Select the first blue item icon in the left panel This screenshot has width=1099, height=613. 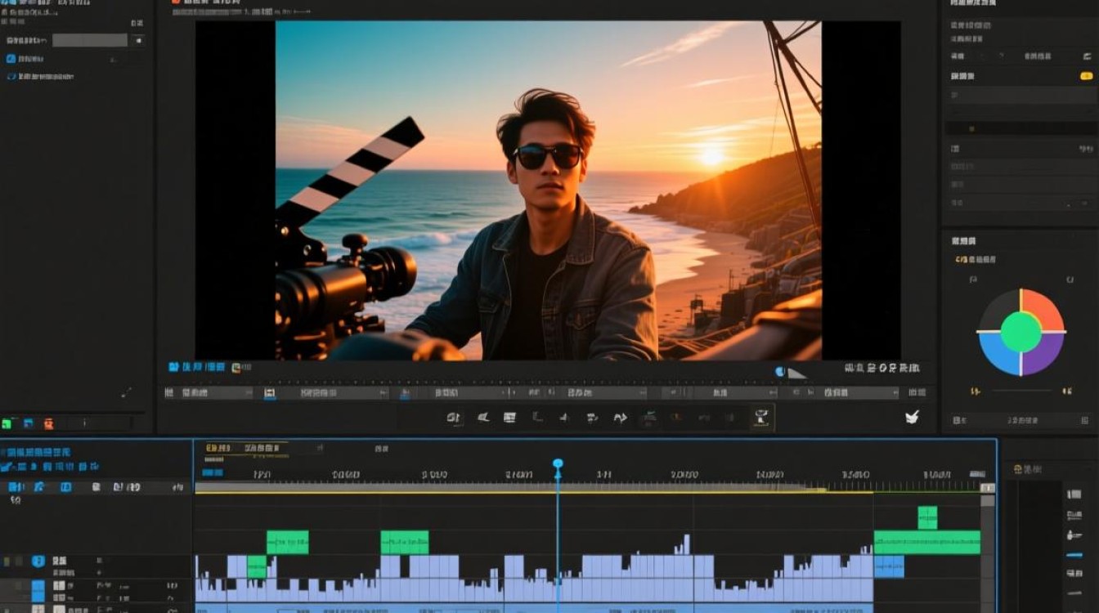click(11, 59)
